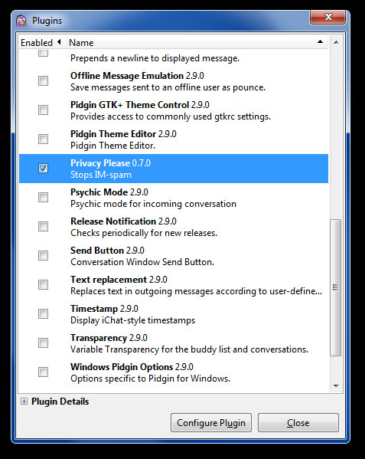Click the Configure Plugin button

(x=211, y=423)
